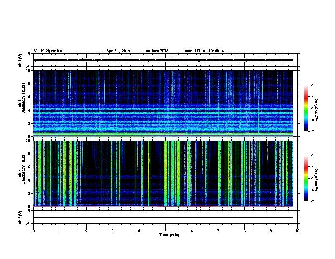This screenshot has width=335, height=259.
Task: Click the "5" tick on ch.1(V) axis
Action: tap(29, 54)
